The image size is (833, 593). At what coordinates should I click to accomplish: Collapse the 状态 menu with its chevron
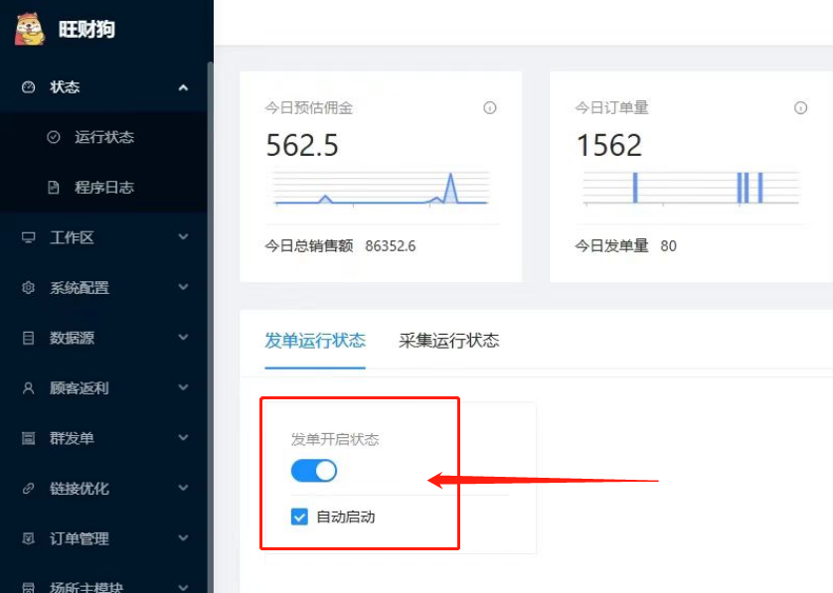click(183, 87)
